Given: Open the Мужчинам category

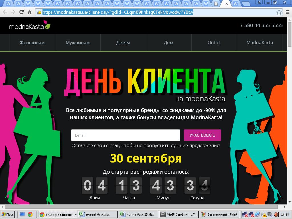Looking at the screenshot, I should (78, 43).
